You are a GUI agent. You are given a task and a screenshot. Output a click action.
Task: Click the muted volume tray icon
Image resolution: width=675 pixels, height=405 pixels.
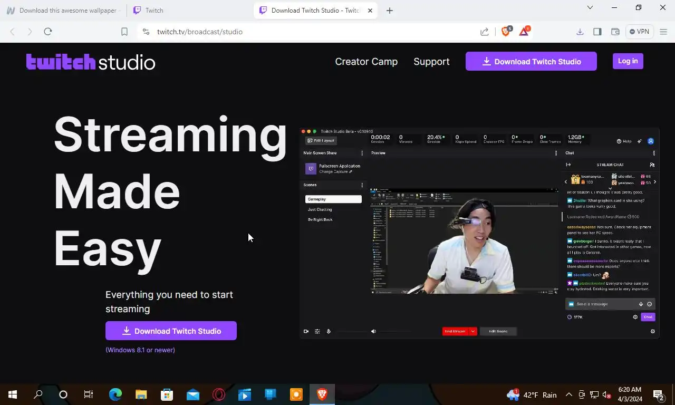[x=606, y=394]
